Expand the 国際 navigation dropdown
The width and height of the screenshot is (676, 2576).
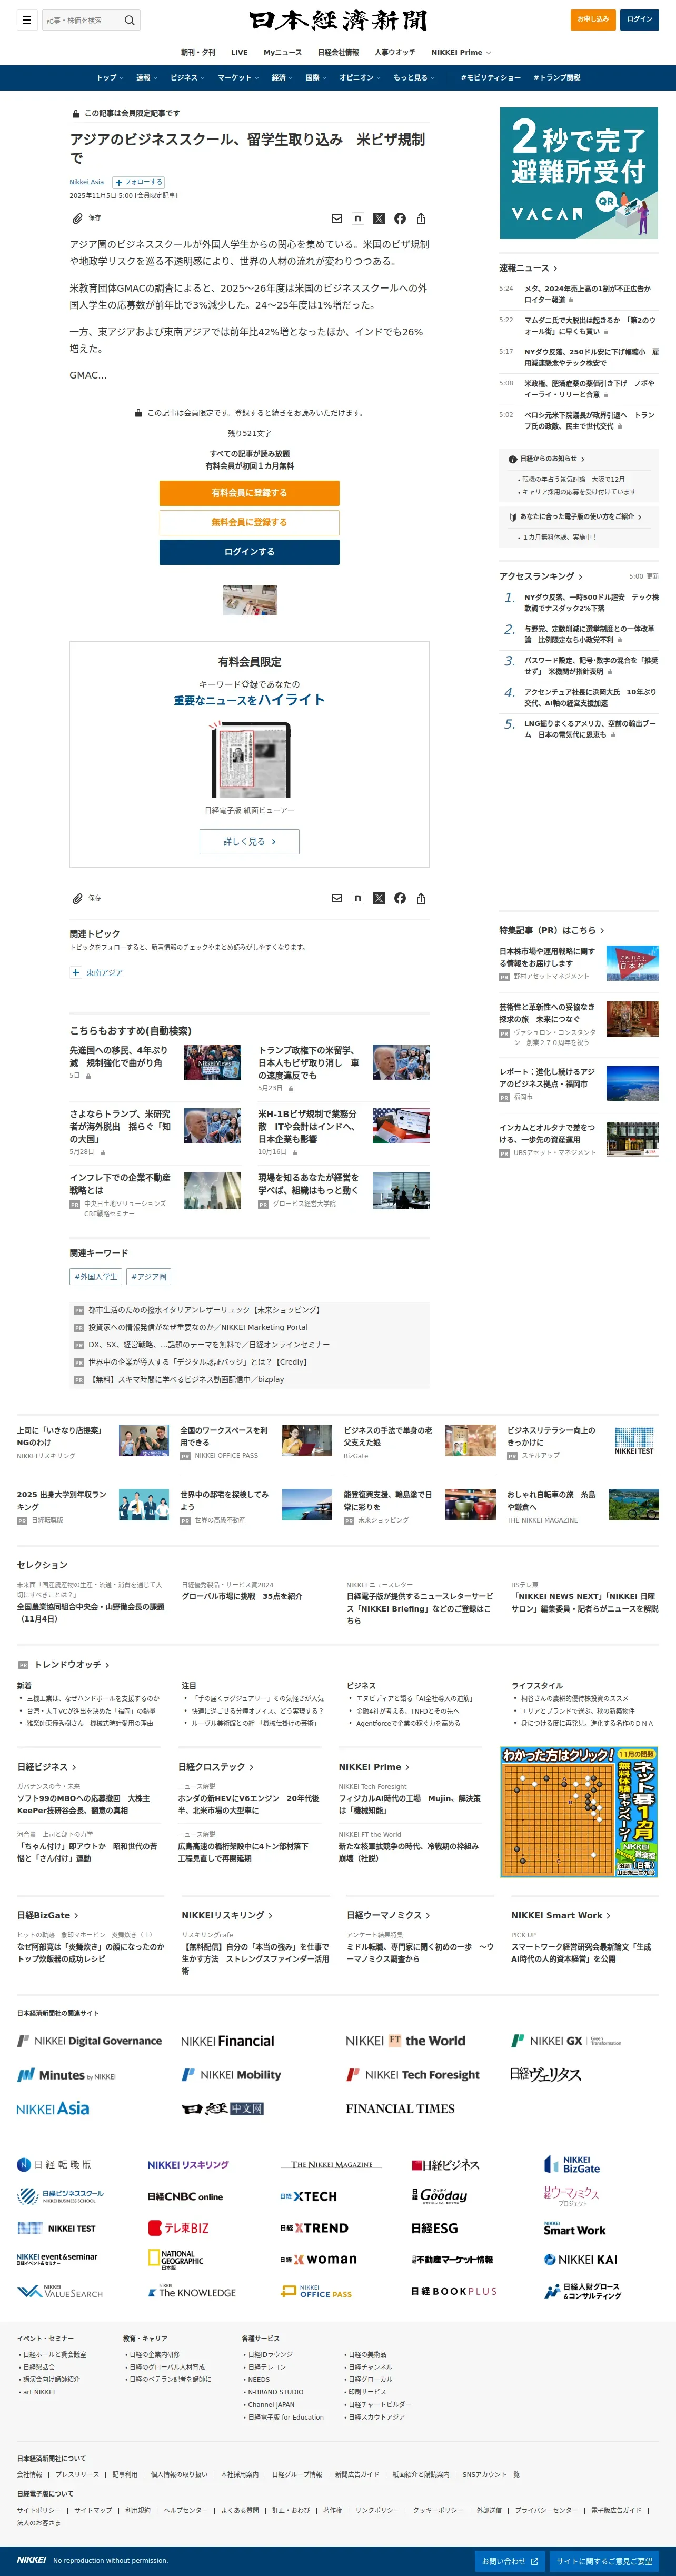[x=316, y=78]
